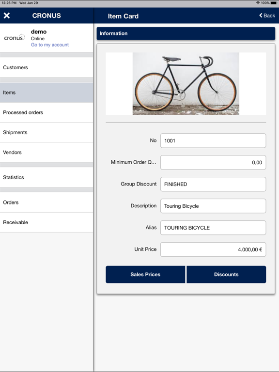
Task: Open Customers from the side menu
Action: click(x=46, y=67)
